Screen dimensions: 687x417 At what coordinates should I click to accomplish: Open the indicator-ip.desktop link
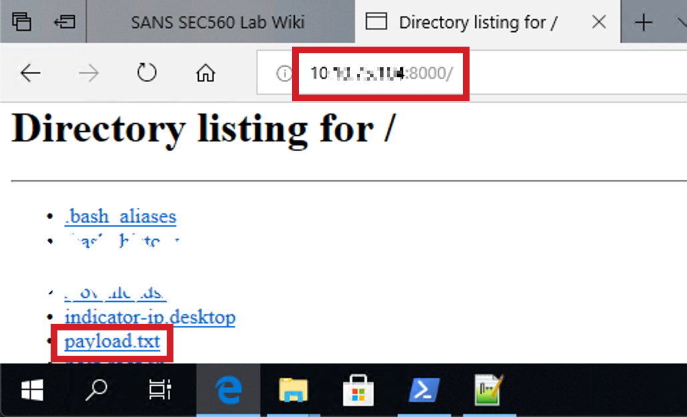[x=149, y=316]
